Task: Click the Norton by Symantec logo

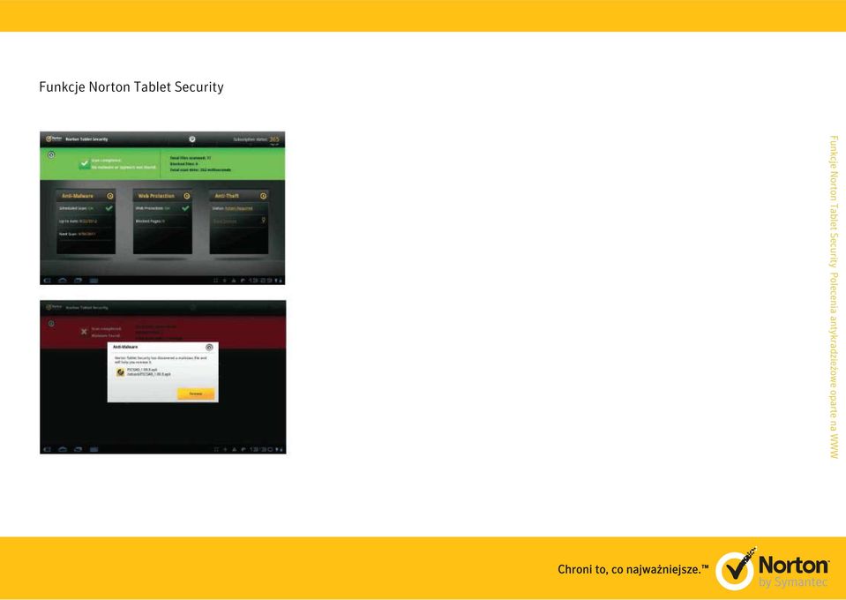Action: tap(772, 569)
